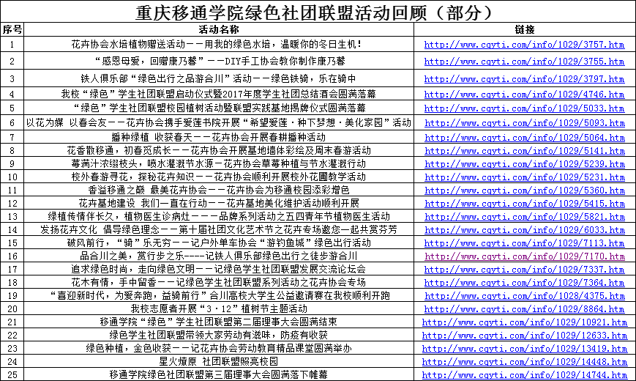Follow the link ending in 8864.htm
Screen dimensions: 636x381
tap(525, 309)
